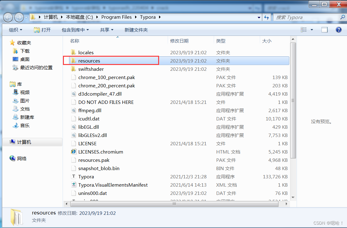The image size is (347, 228).
Task: Click the chrome_100_percent.pak file icon
Action: click(x=73, y=77)
